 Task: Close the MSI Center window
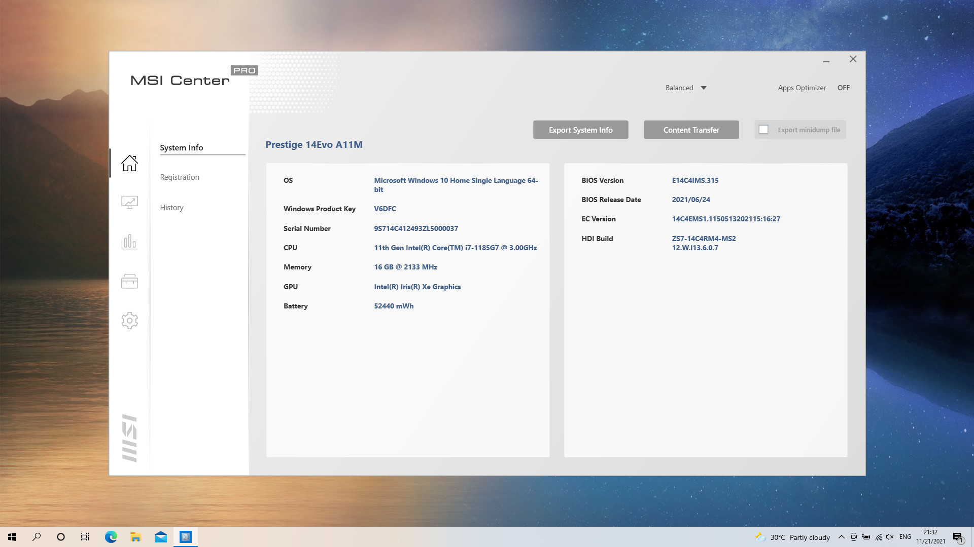pyautogui.click(x=853, y=59)
